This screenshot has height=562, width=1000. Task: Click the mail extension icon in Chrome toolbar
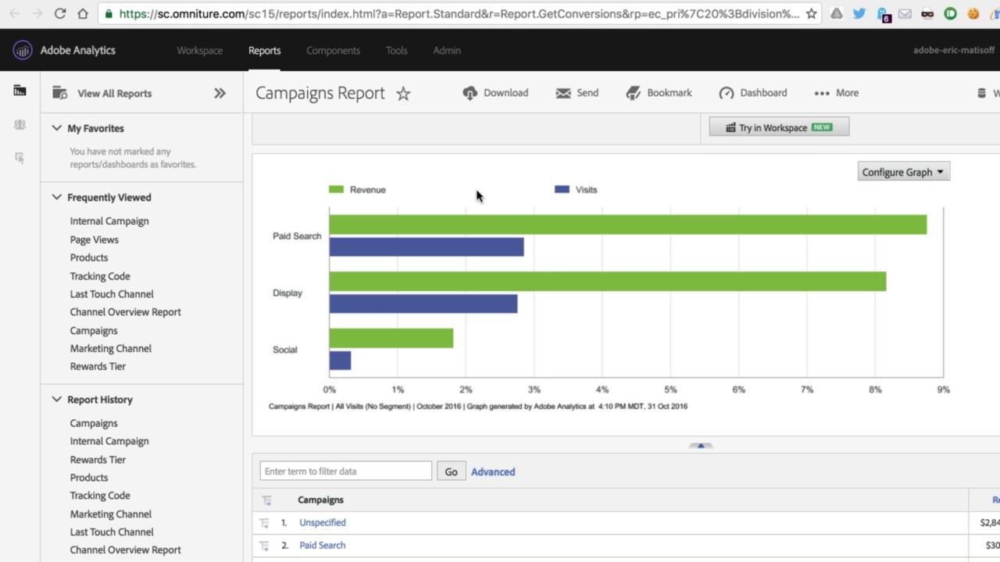905,13
